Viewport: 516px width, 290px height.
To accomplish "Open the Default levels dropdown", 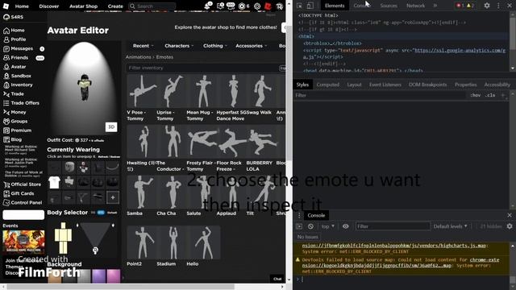I will [450, 226].
